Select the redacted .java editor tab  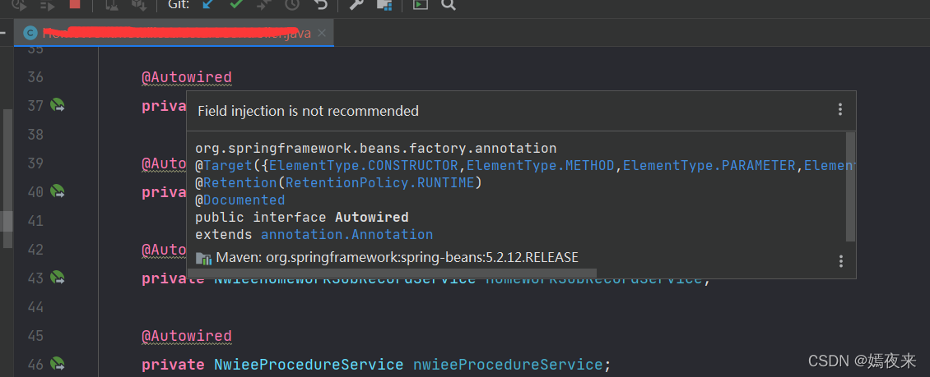pos(174,33)
